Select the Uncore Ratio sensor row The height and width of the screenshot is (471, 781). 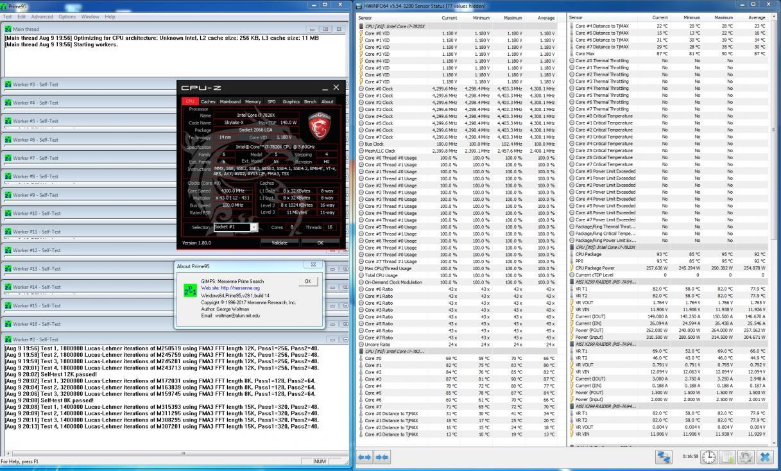pyautogui.click(x=457, y=345)
